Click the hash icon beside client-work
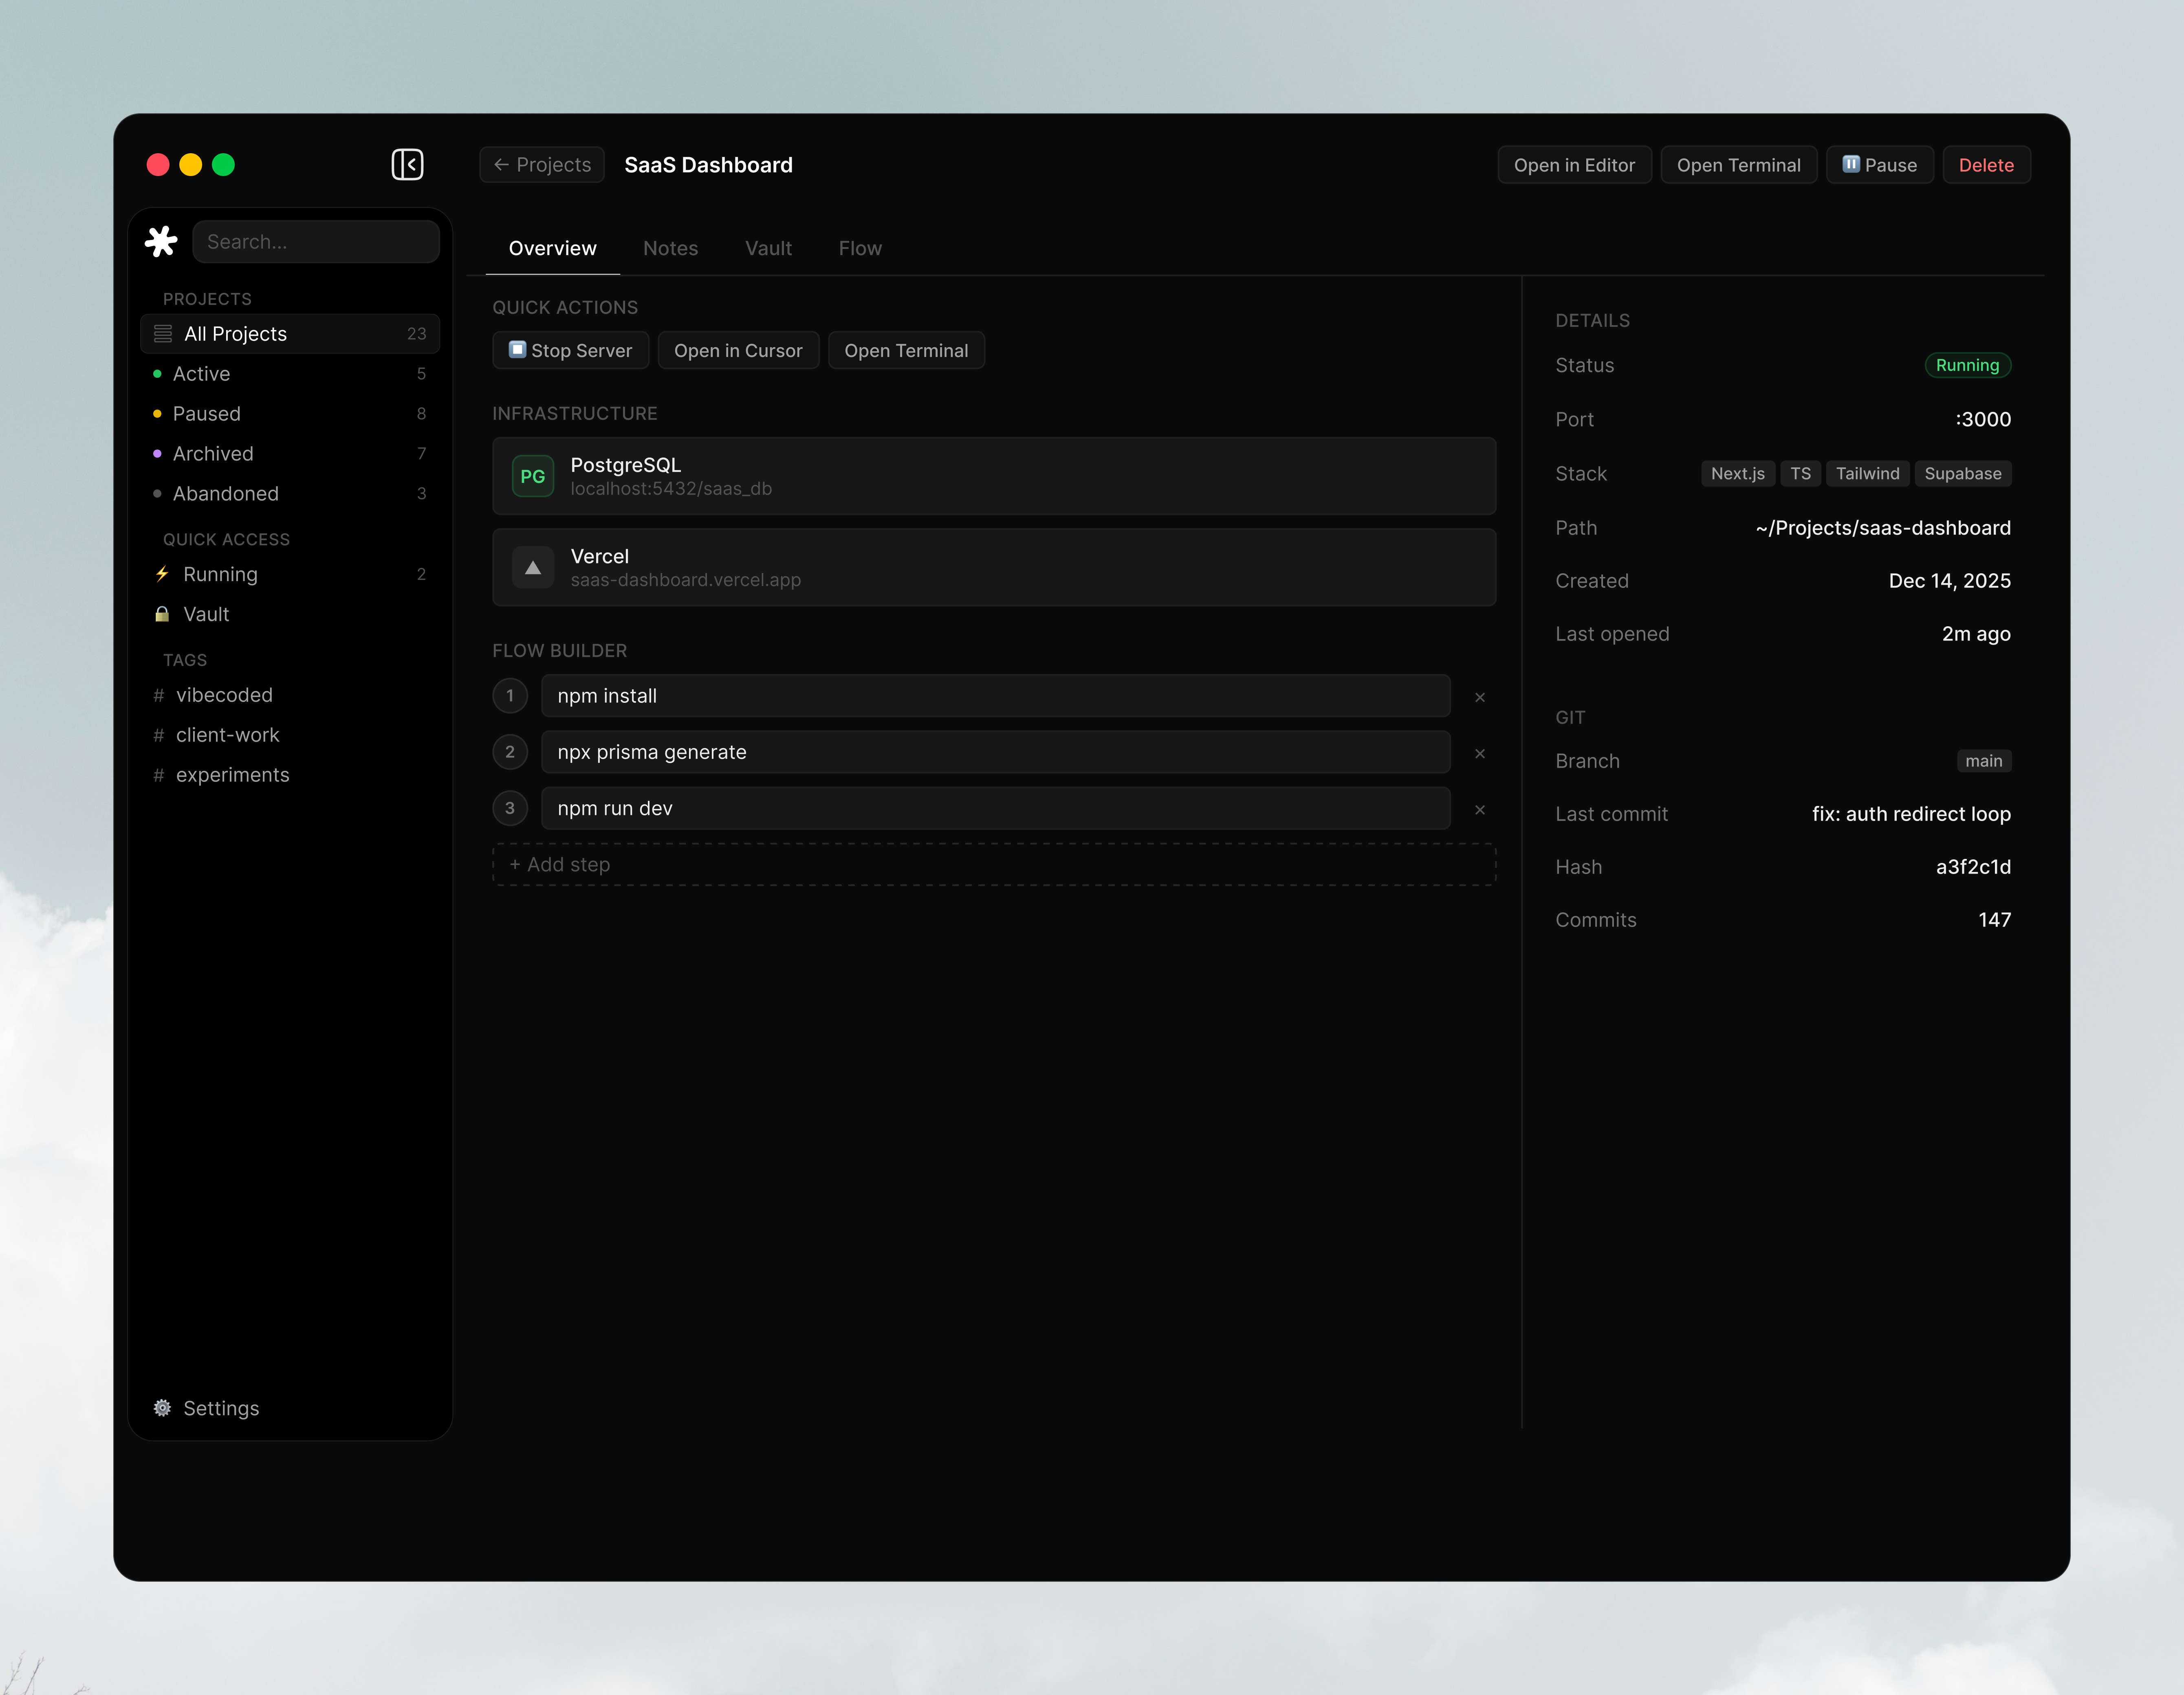Viewport: 2184px width, 1695px height. [158, 735]
